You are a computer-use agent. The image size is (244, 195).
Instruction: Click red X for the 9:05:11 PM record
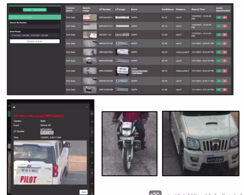pos(224,81)
